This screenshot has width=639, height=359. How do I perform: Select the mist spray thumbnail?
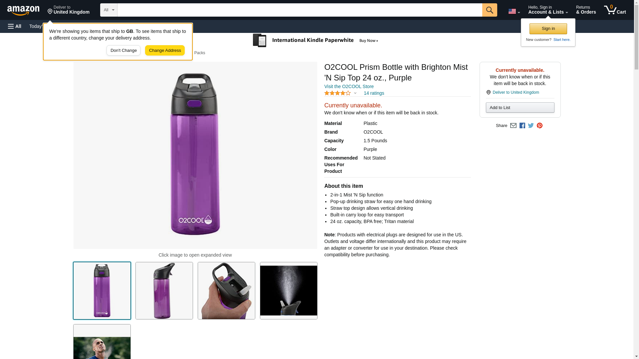tap(289, 291)
